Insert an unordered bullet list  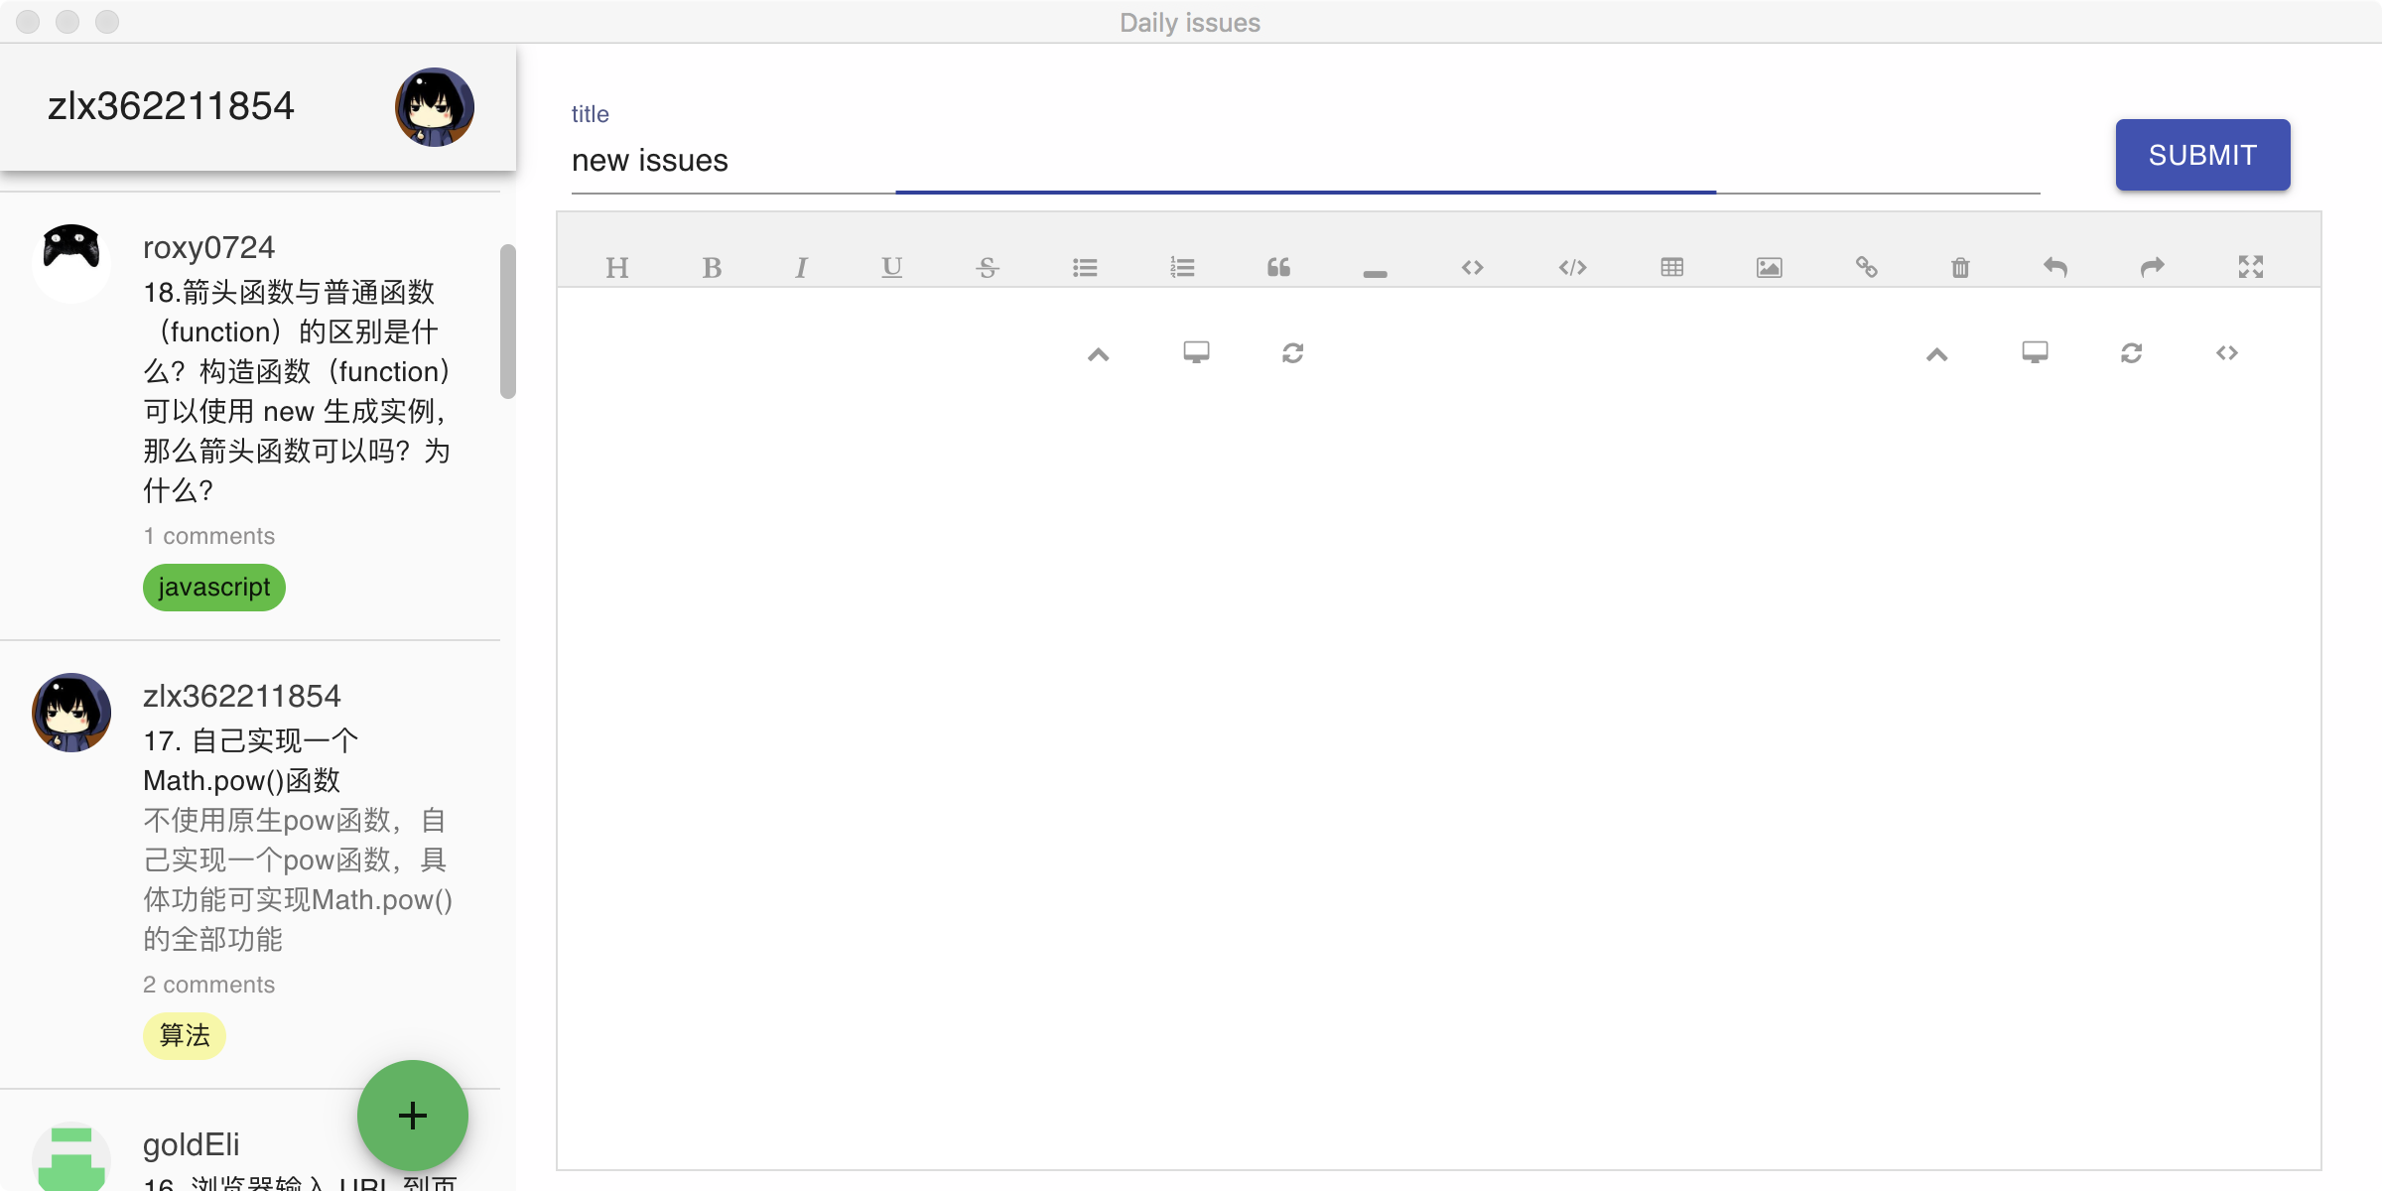click(1085, 267)
